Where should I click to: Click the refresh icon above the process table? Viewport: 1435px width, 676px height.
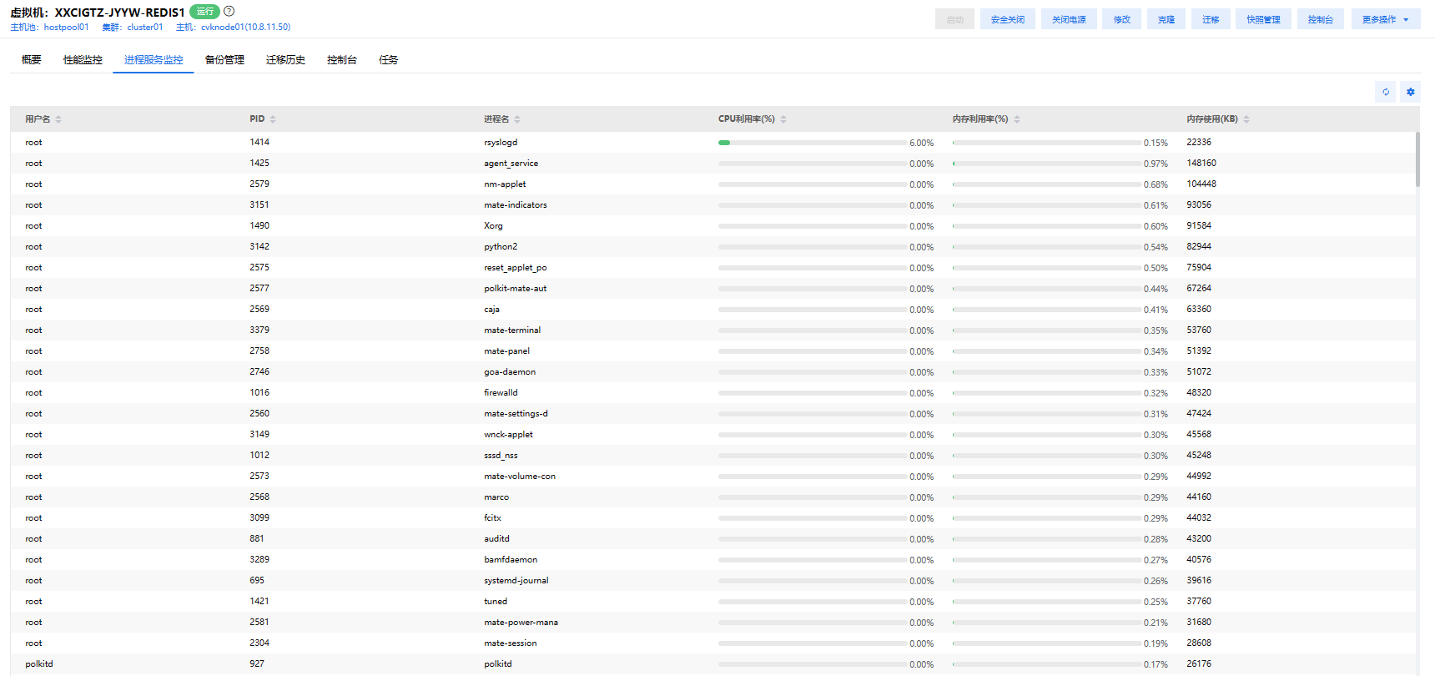[x=1386, y=92]
